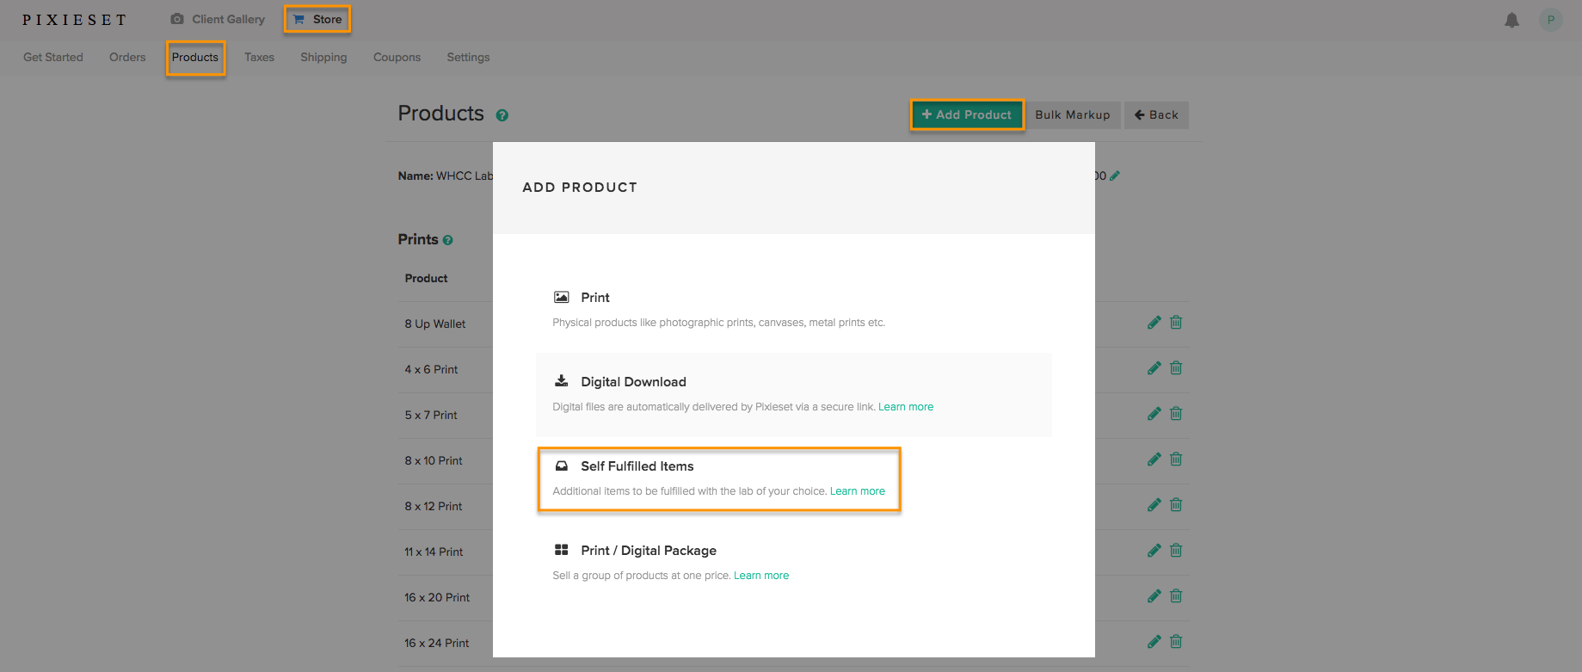Image resolution: width=1582 pixels, height=672 pixels.
Task: Open the Coupons tab
Action: tap(397, 58)
